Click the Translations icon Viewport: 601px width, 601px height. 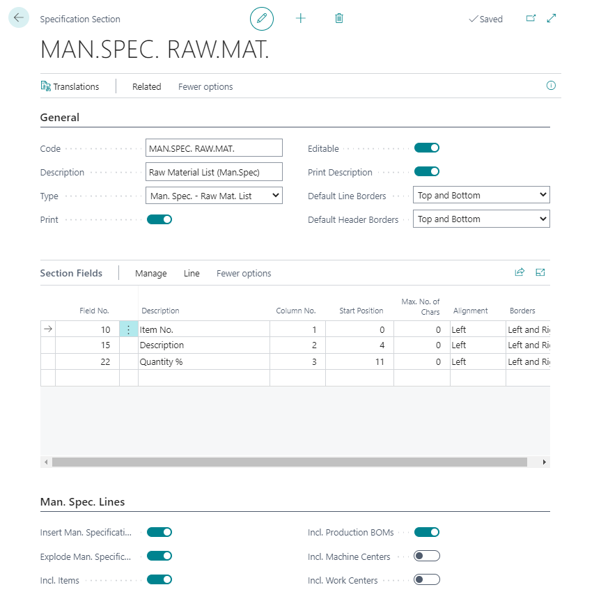[45, 86]
